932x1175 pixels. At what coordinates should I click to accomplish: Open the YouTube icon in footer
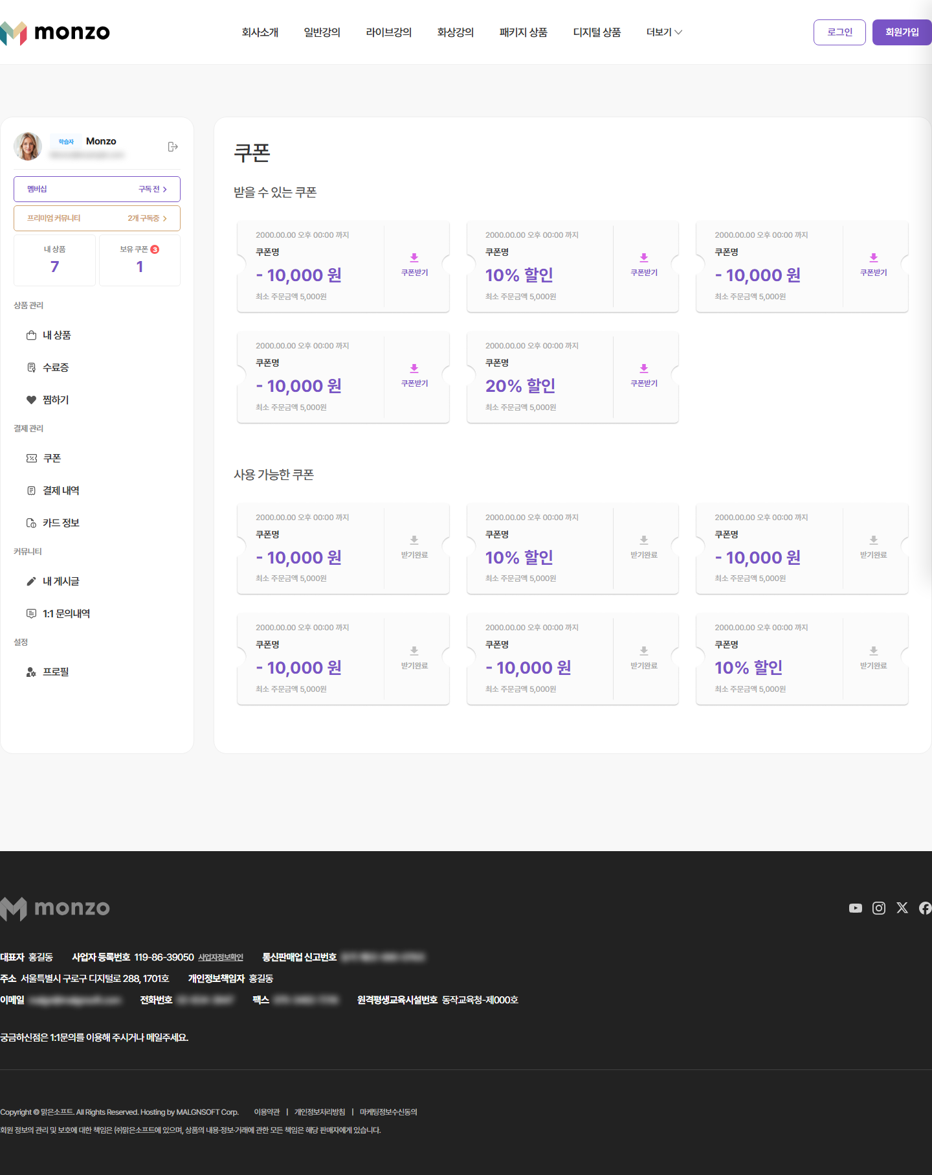point(856,908)
